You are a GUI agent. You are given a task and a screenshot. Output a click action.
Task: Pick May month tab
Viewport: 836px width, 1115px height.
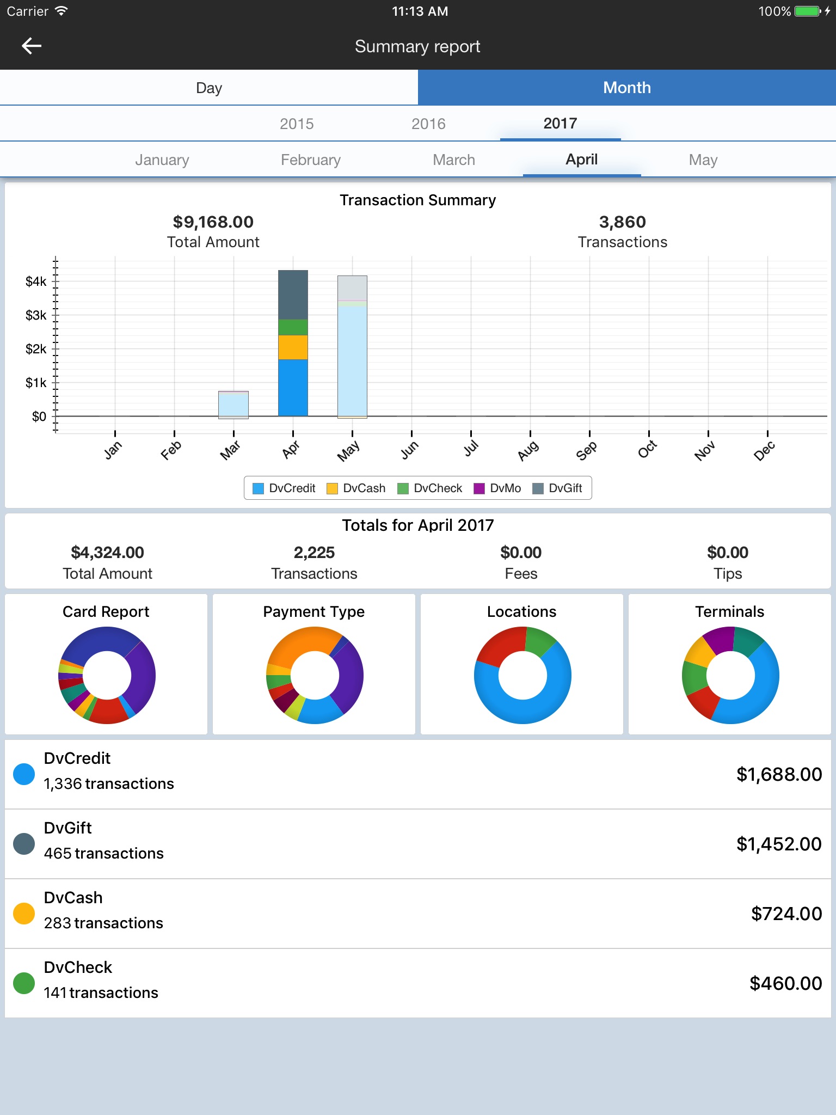coord(703,160)
